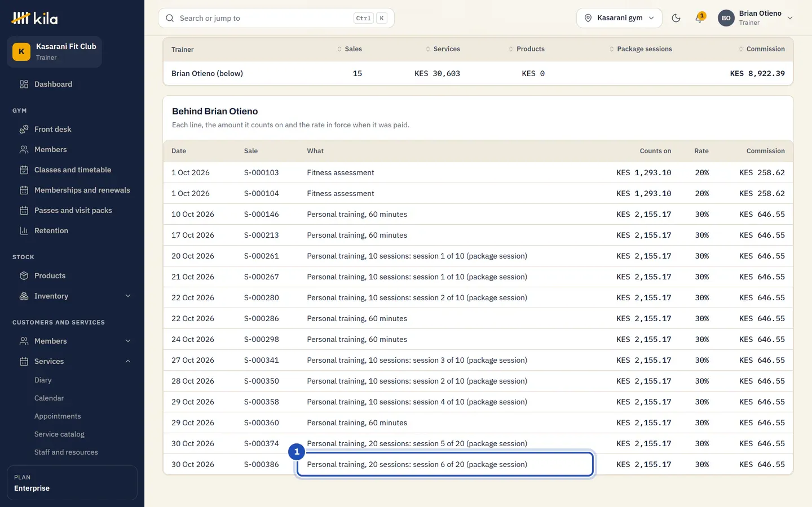This screenshot has height=507, width=812.
Task: Click the Search or jump to field
Action: point(276,18)
